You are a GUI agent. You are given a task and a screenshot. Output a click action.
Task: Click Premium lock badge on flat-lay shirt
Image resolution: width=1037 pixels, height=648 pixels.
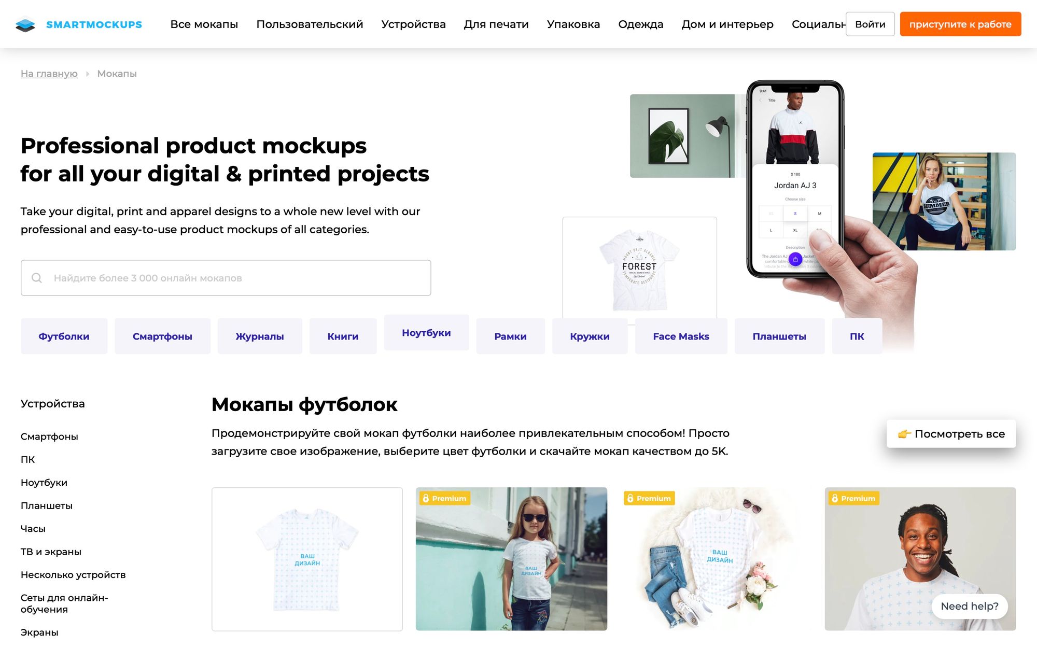tap(649, 498)
